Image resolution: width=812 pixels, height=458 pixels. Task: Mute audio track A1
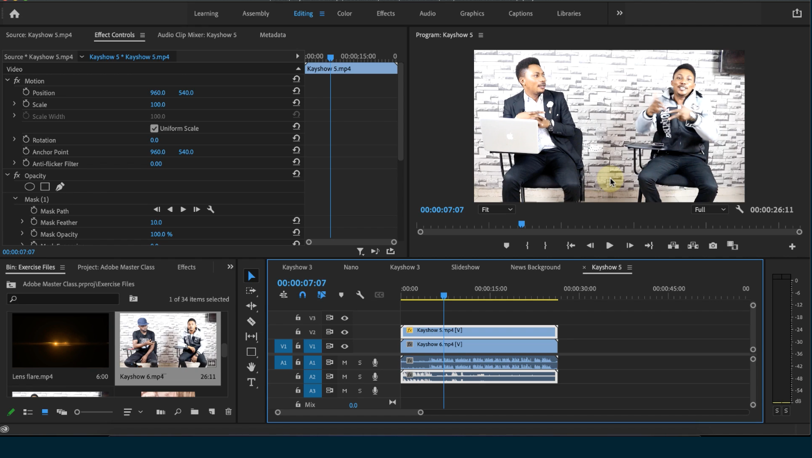(344, 362)
